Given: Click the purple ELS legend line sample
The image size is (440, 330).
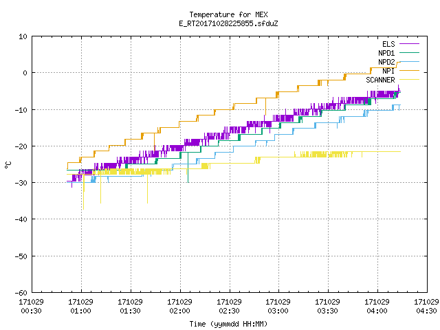Looking at the screenshot, I should click(409, 44).
